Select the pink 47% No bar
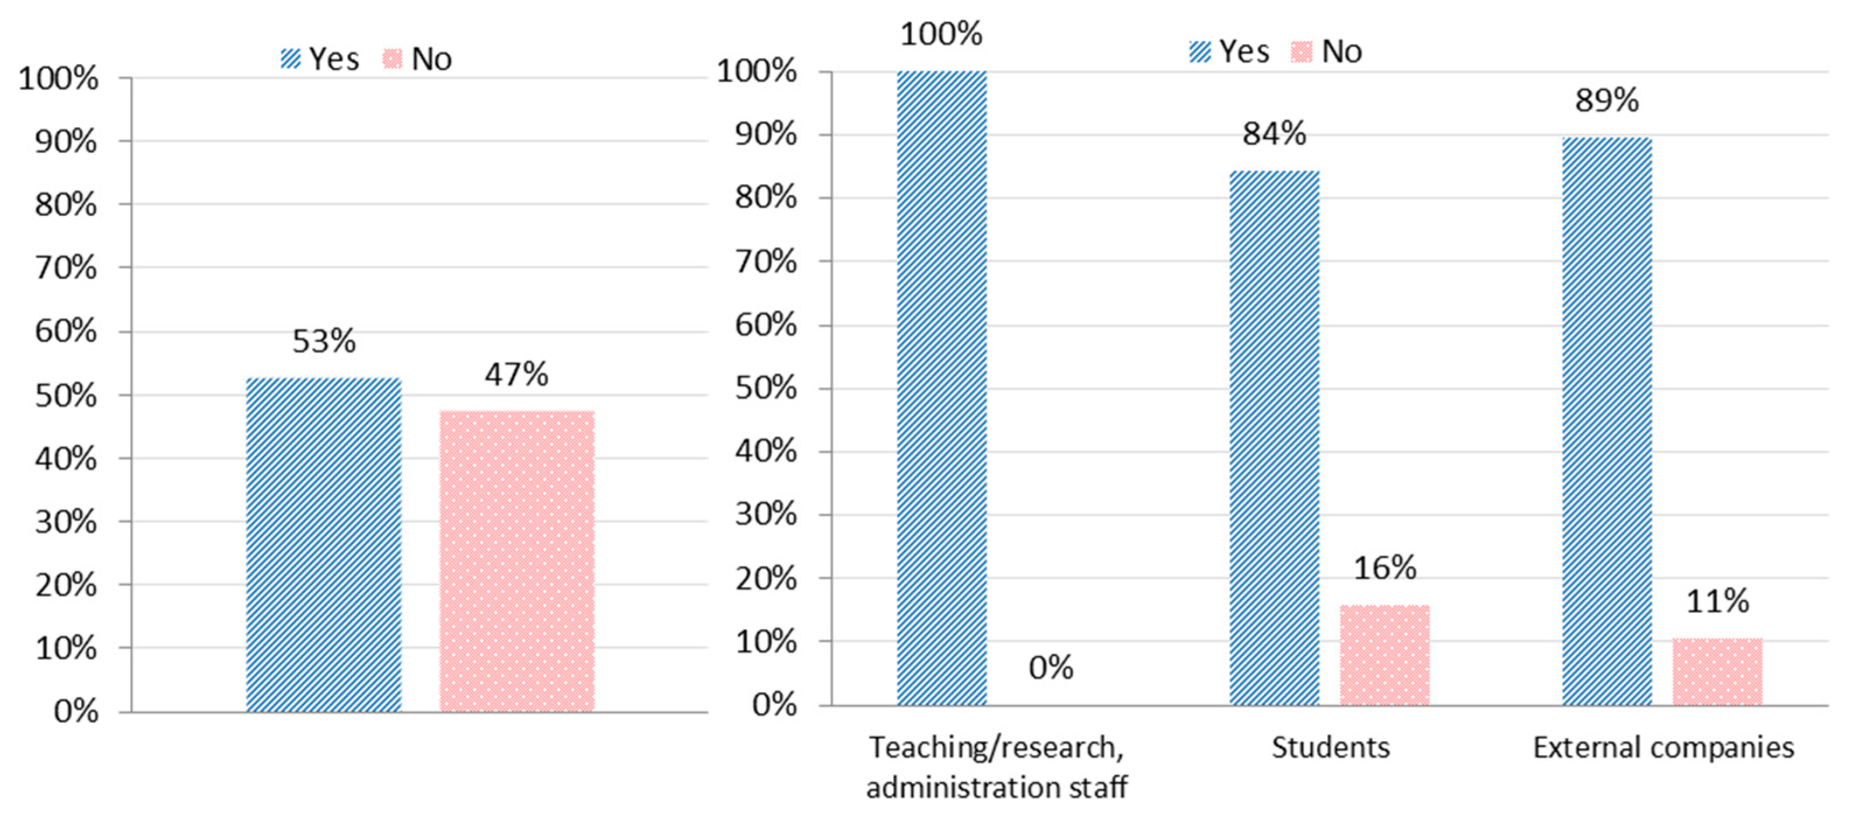Viewport: 1857px width, 823px height. pyautogui.click(x=517, y=561)
